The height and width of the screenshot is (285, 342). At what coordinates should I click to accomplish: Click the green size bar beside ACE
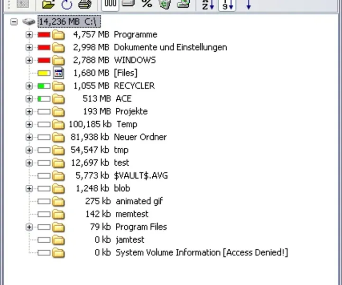(44, 99)
